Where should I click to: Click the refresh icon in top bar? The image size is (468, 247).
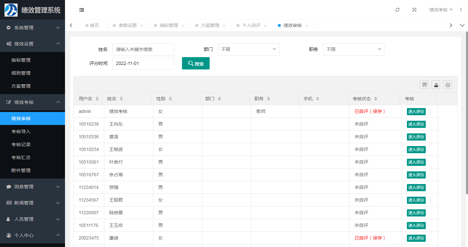coord(397,10)
